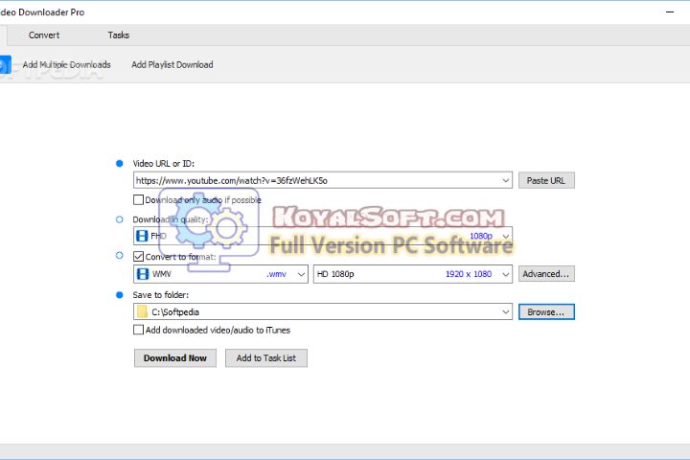Click the "Video URL or ID:" label
Image resolution: width=690 pixels, height=460 pixels.
pyautogui.click(x=163, y=163)
